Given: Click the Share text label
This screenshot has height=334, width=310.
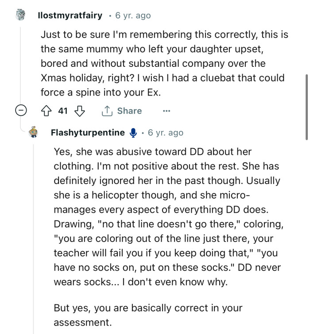Looking at the screenshot, I should point(129,111).
